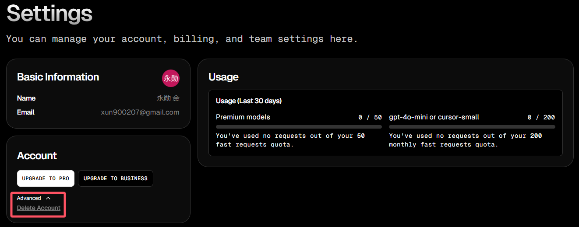
Task: Click the Usage panel heading
Action: click(x=223, y=77)
